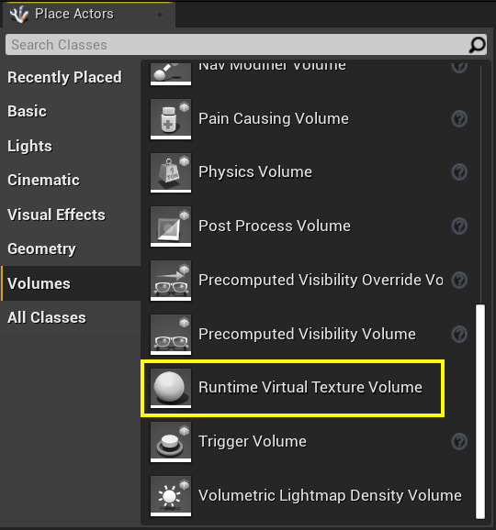Image resolution: width=496 pixels, height=530 pixels.
Task: Focus the Search Classes field
Action: pyautogui.click(x=246, y=45)
